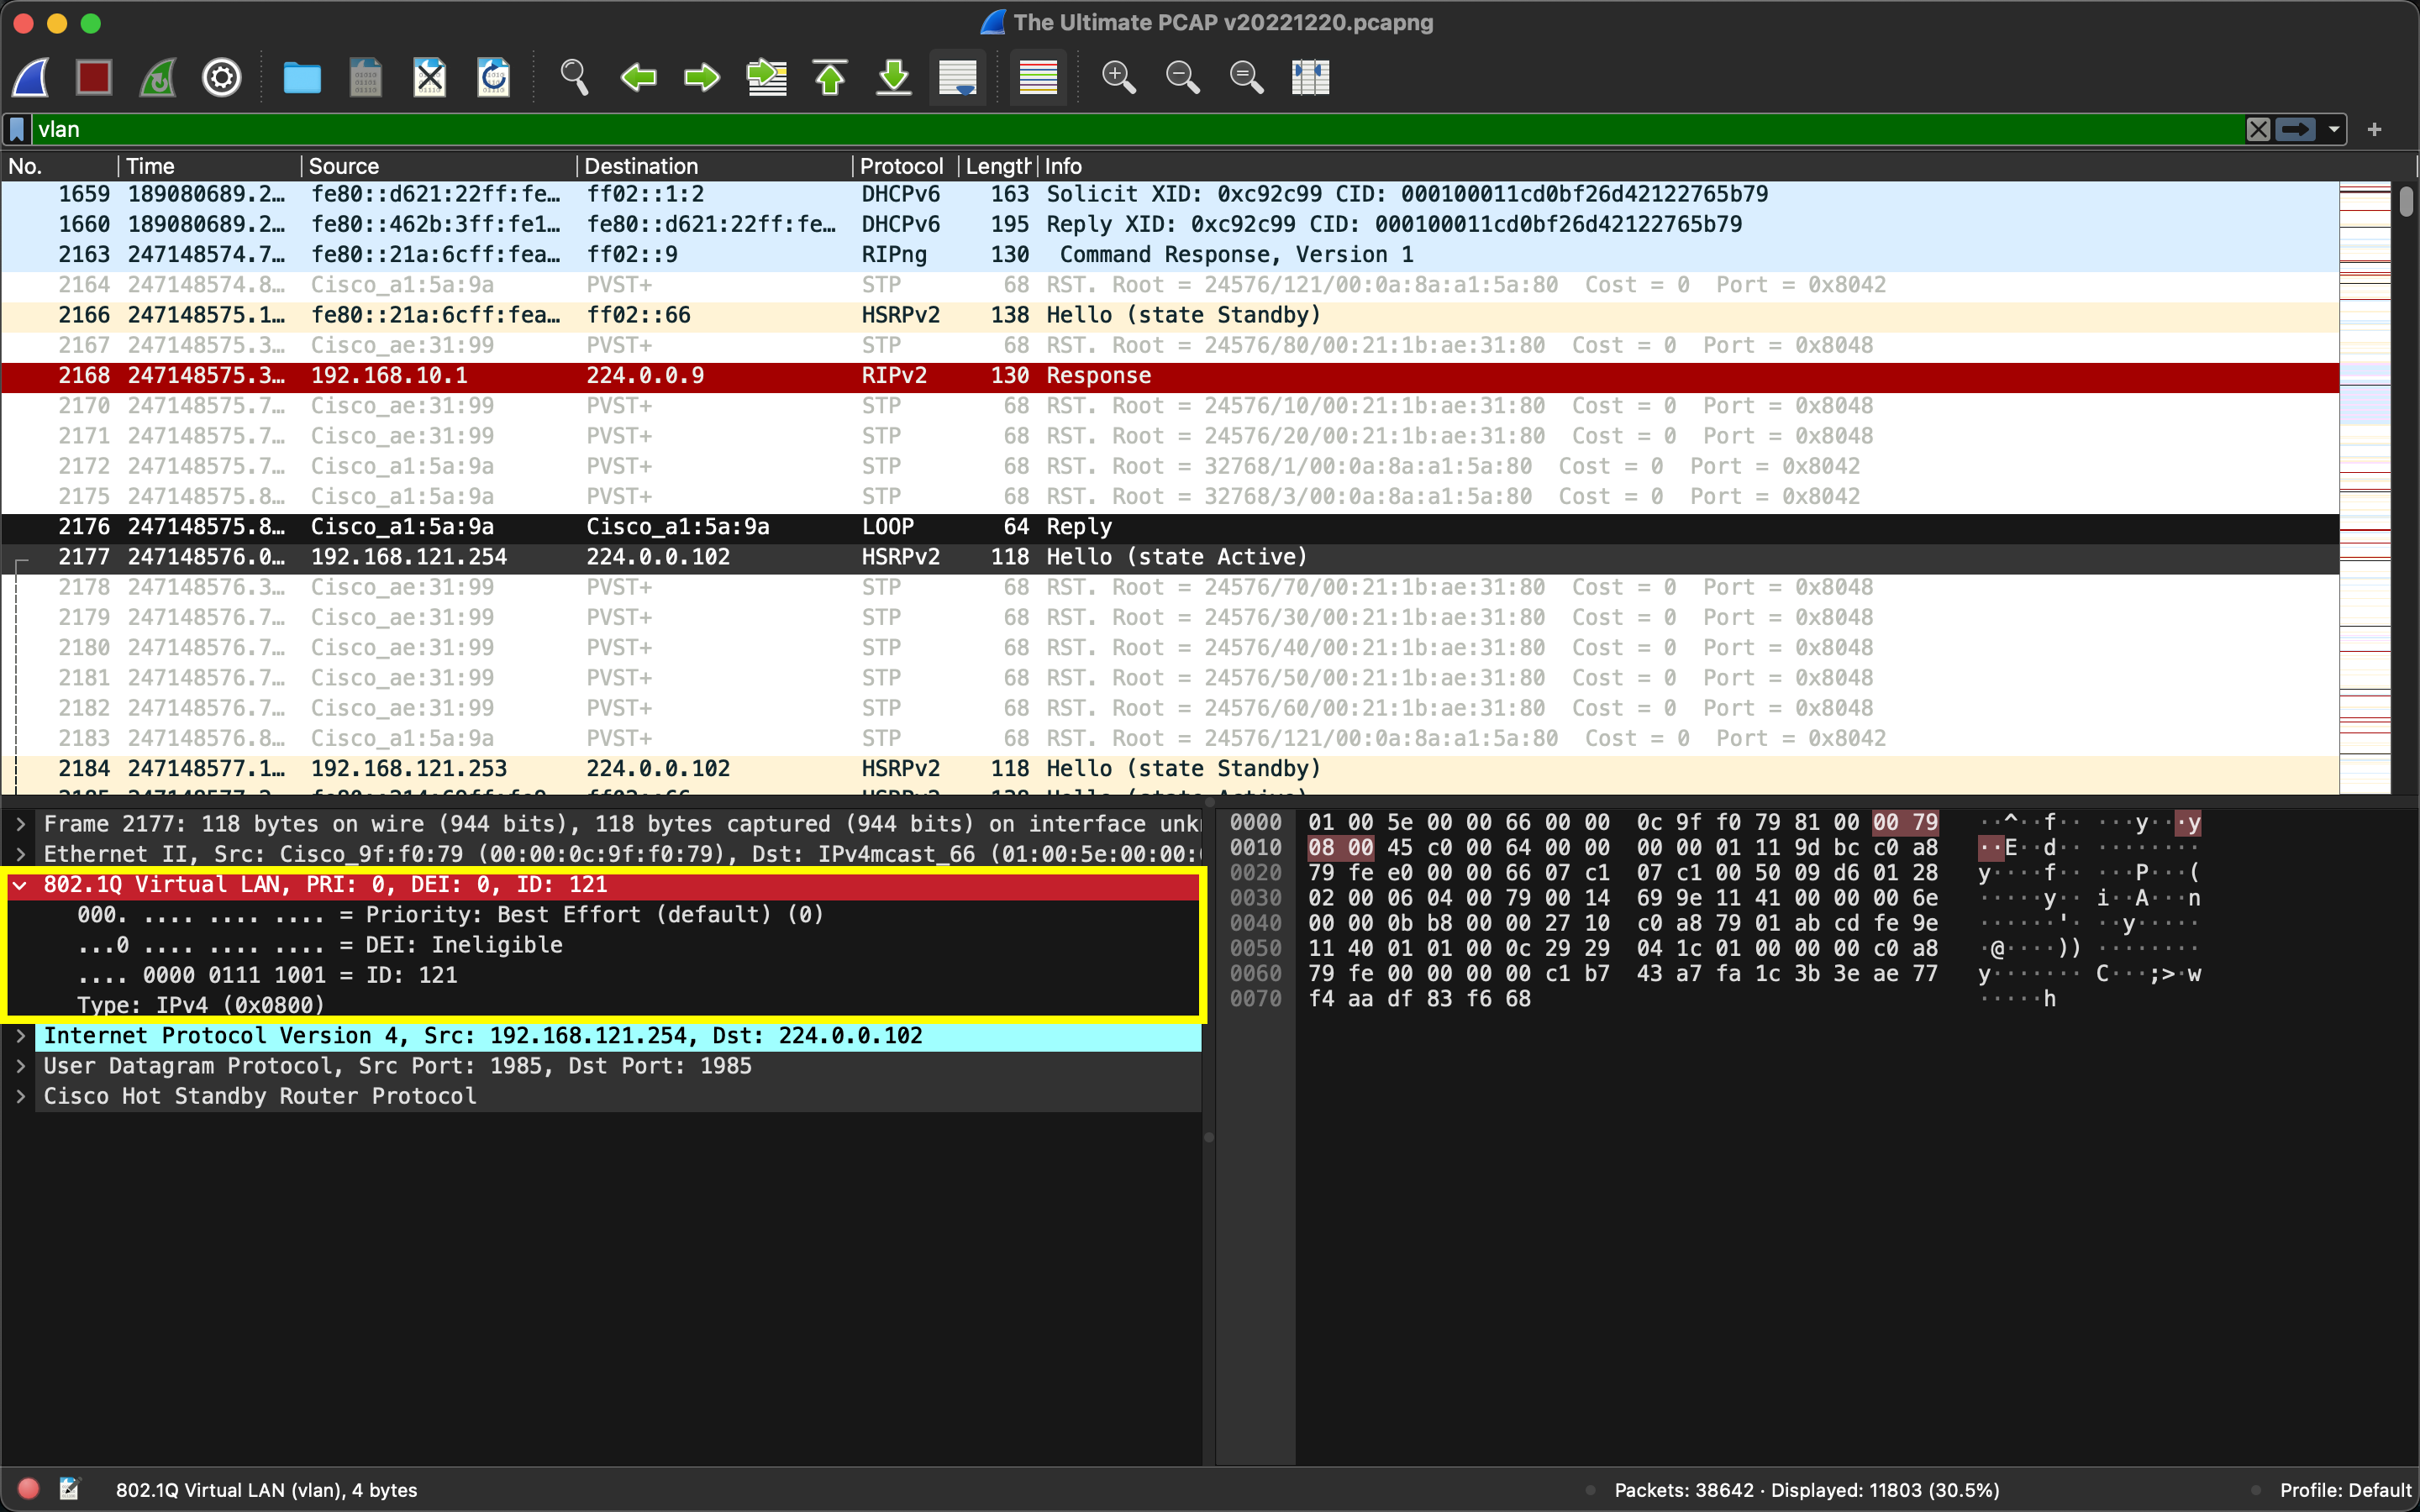This screenshot has width=2420, height=1512.
Task: Sort by the Protocol column header
Action: (905, 166)
